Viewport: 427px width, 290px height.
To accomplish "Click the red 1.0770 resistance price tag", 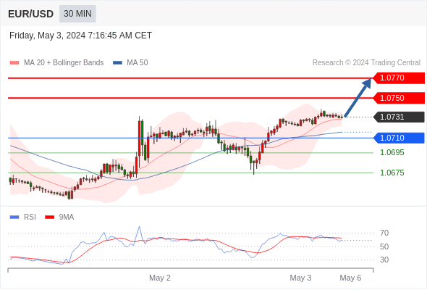I will [399, 78].
